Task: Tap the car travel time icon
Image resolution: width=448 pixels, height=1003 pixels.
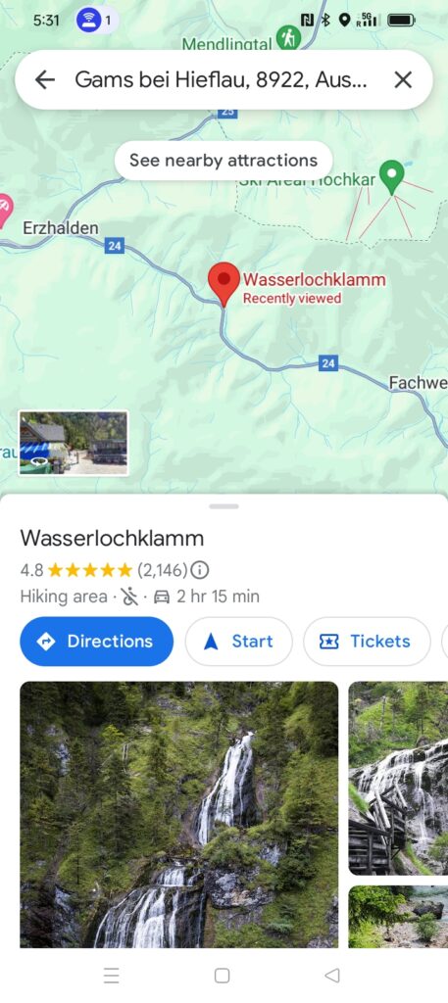Action: click(x=162, y=597)
